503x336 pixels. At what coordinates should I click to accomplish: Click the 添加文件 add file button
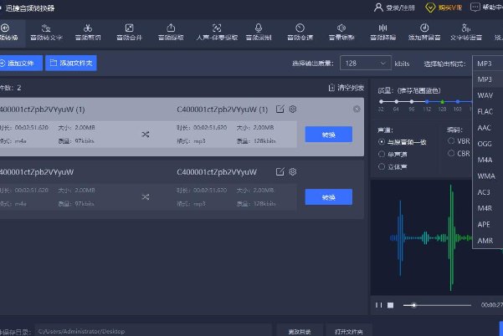click(20, 64)
